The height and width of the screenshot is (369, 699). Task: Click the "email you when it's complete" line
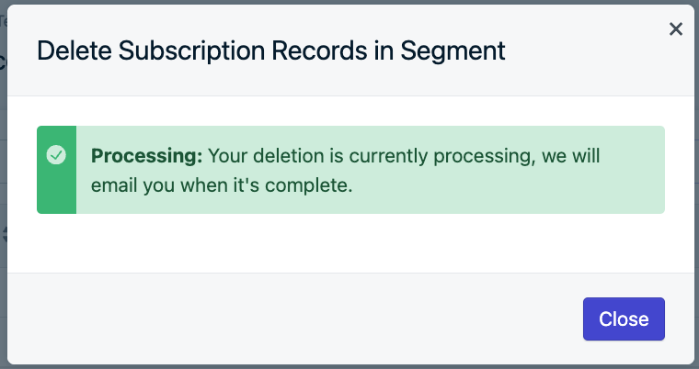(221, 185)
